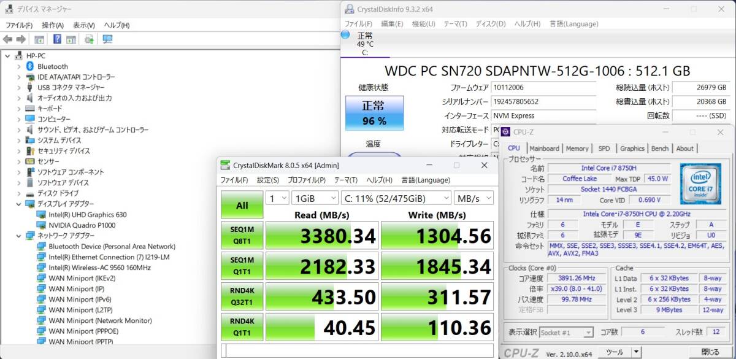736x359 pixels.
Task: Click the Device Manager title bar icon
Action: (x=9, y=9)
